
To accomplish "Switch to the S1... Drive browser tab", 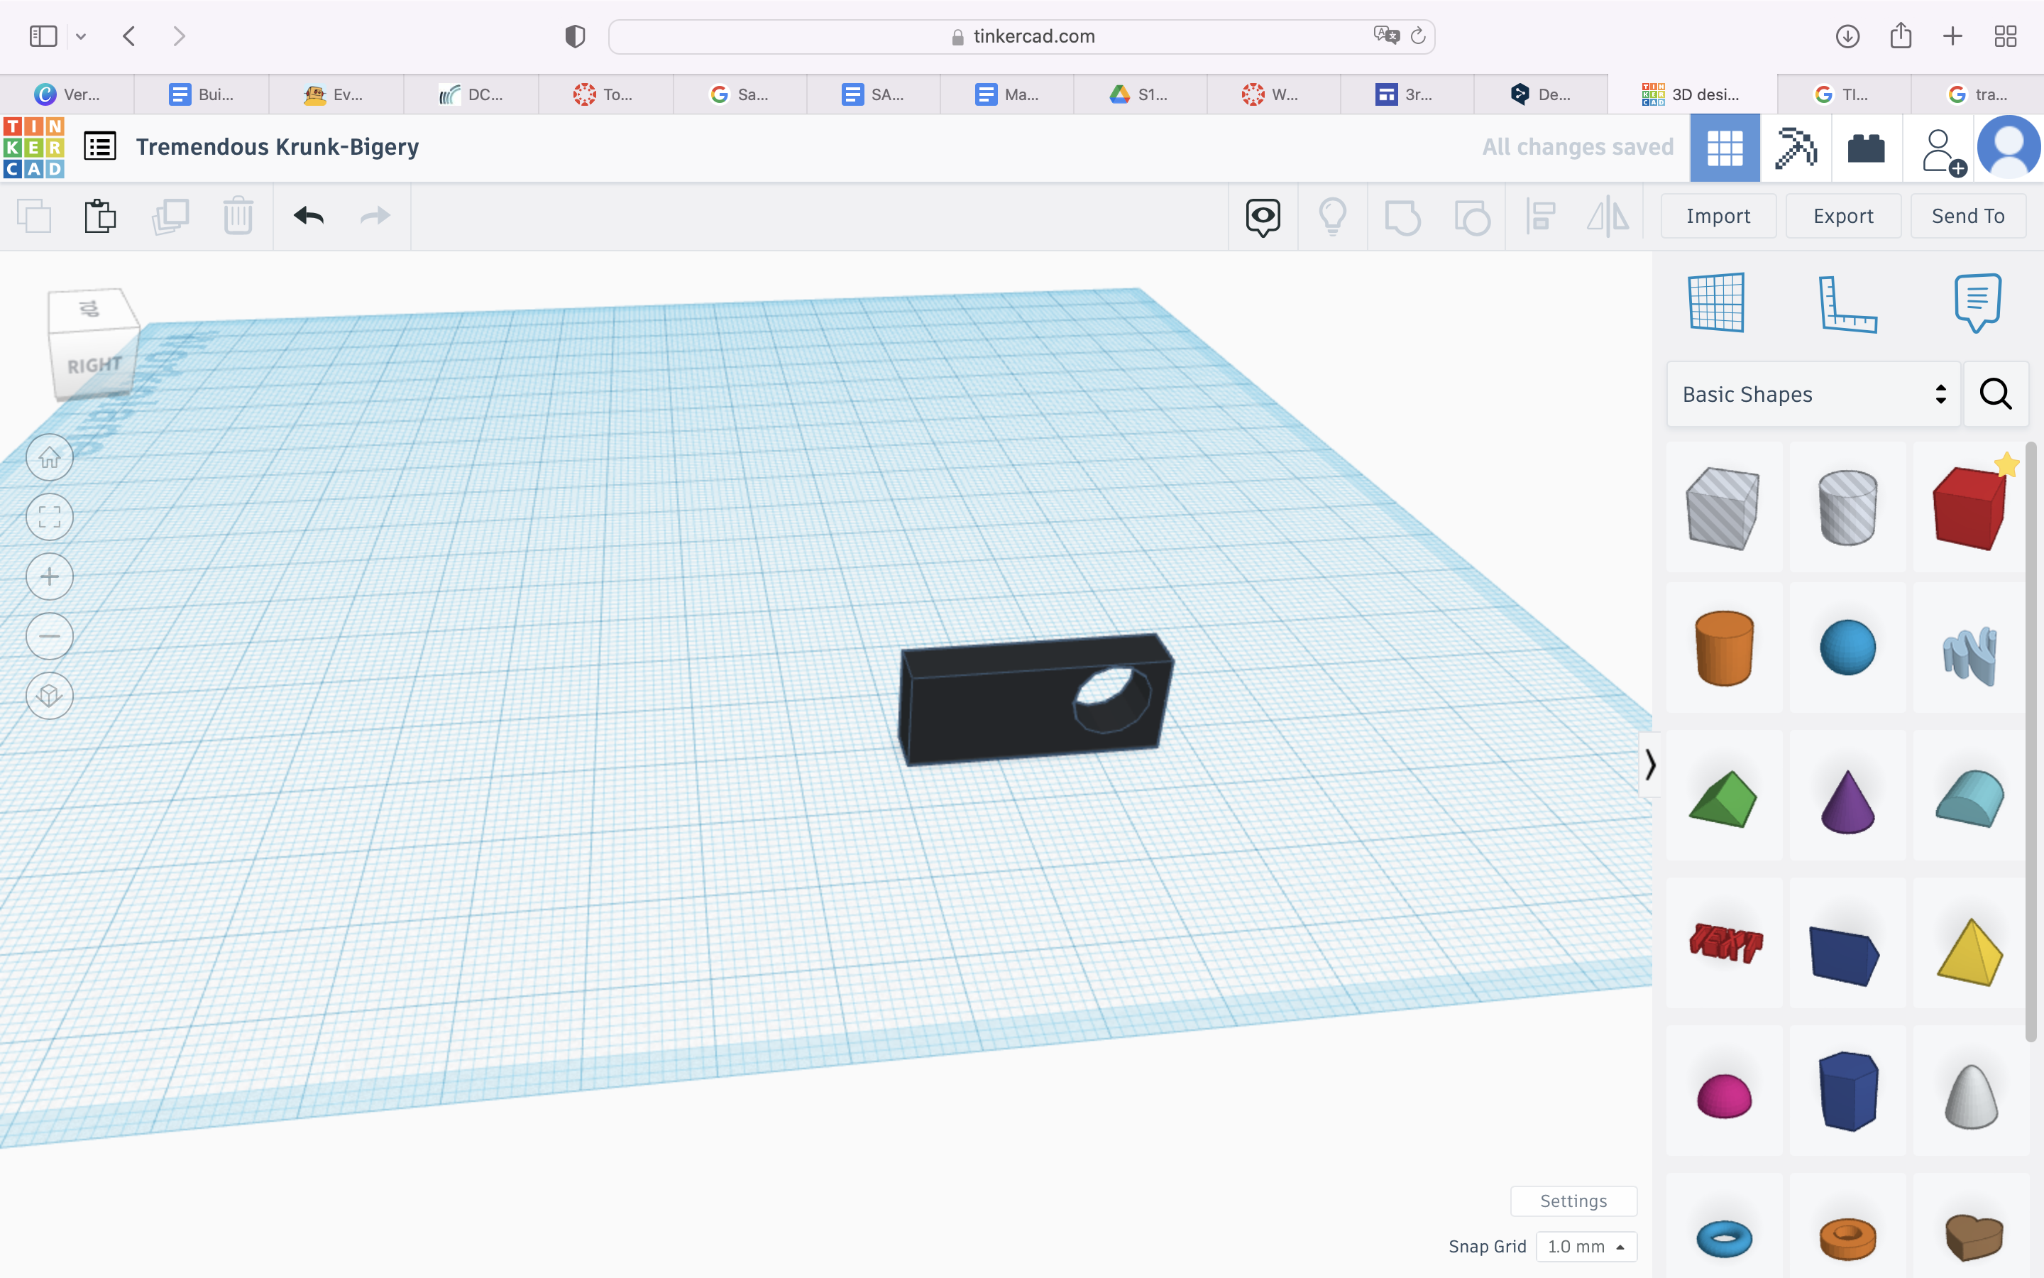I will (x=1139, y=94).
